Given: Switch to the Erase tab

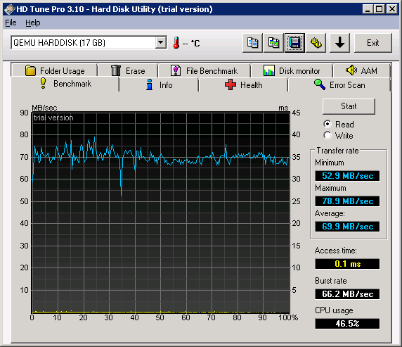Looking at the screenshot, I should pos(128,70).
